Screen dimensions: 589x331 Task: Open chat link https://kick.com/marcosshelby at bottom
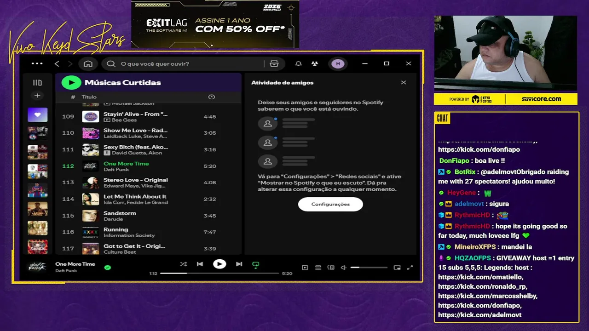click(x=488, y=296)
